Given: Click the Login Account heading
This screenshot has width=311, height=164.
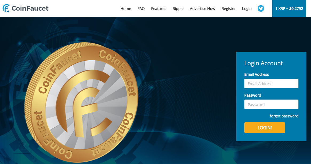Looking at the screenshot, I should 263,63.
